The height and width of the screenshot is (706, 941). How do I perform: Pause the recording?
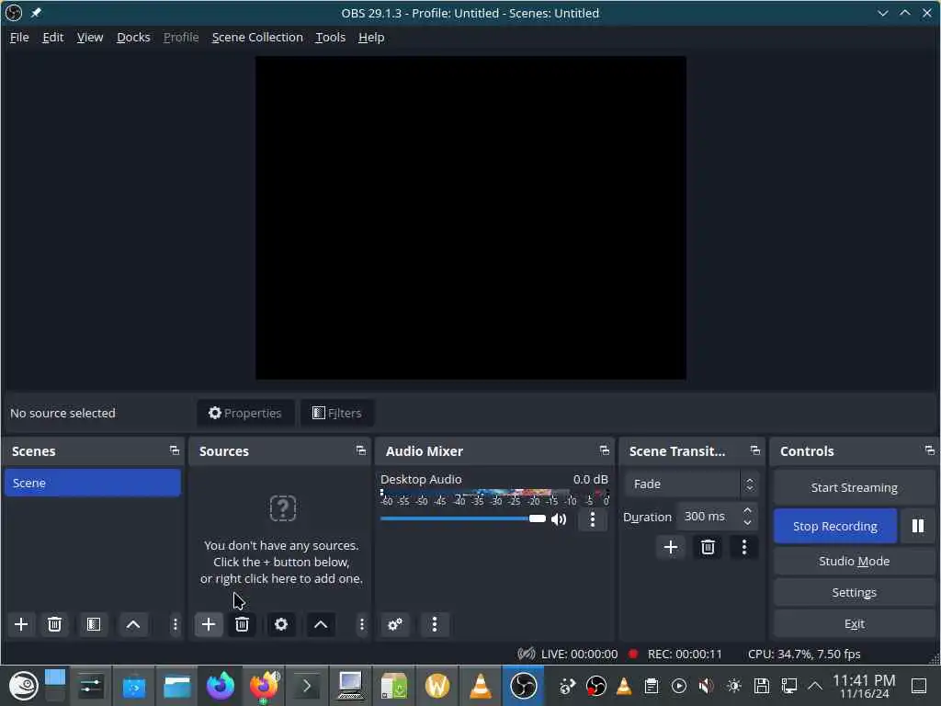pos(918,526)
